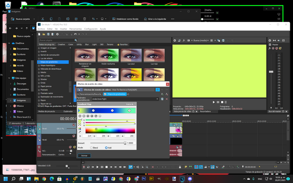The height and width of the screenshot is (183, 293).
Task: Save the preset with the floppy disk icon
Action: point(162,99)
